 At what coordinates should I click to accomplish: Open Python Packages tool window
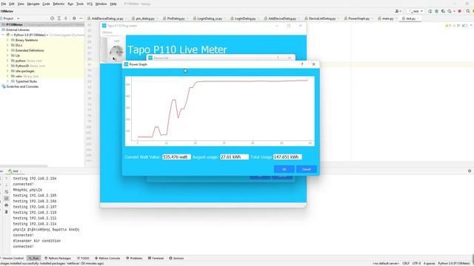pyautogui.click(x=58, y=258)
